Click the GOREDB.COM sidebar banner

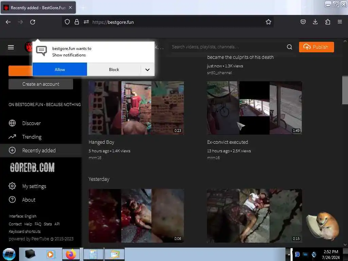(x=32, y=167)
